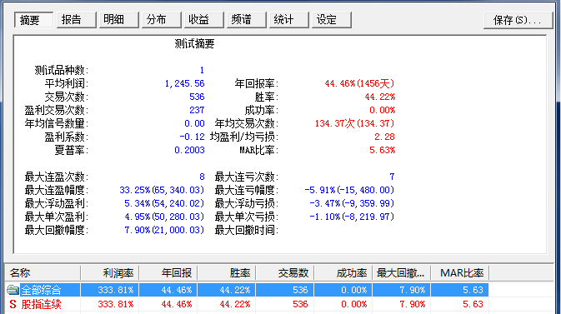
Task: Click the 平均利润 value 1,245.56
Action: pyautogui.click(x=184, y=83)
